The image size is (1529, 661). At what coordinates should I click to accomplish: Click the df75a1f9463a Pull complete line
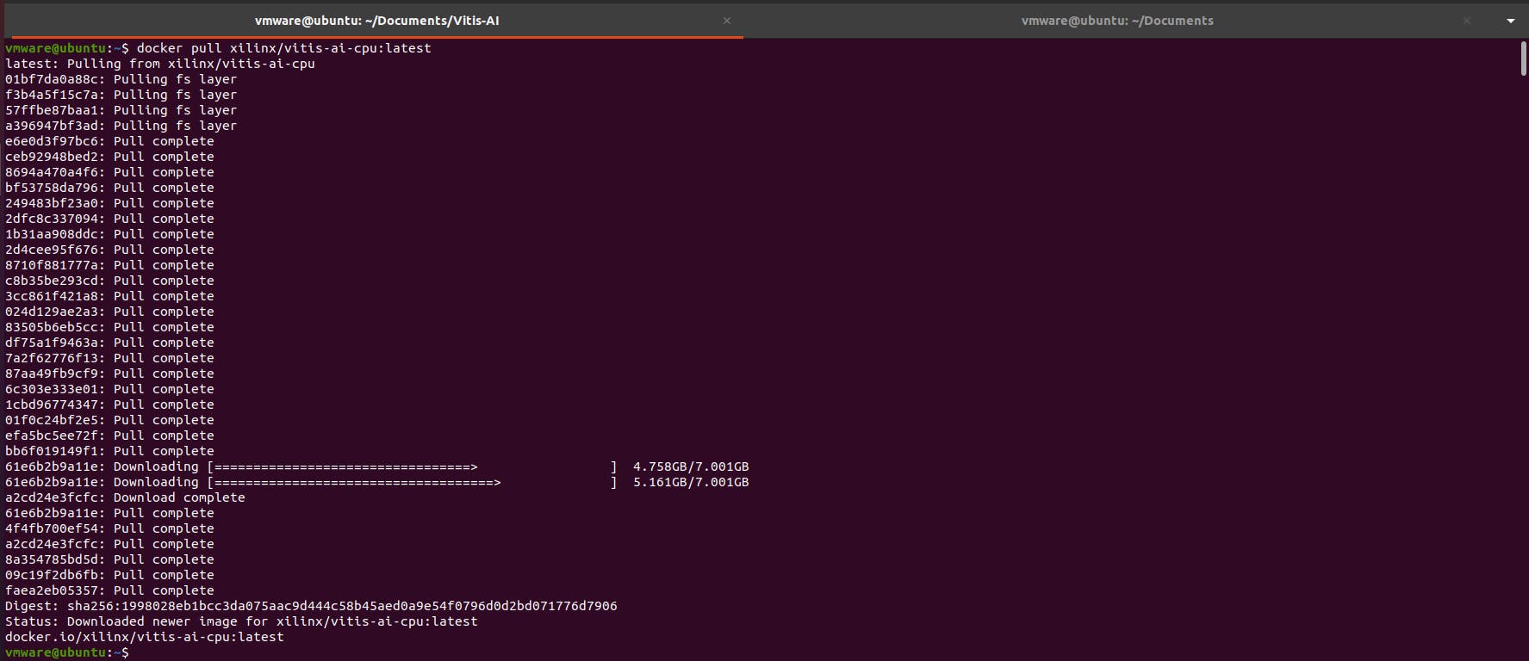[x=109, y=343]
